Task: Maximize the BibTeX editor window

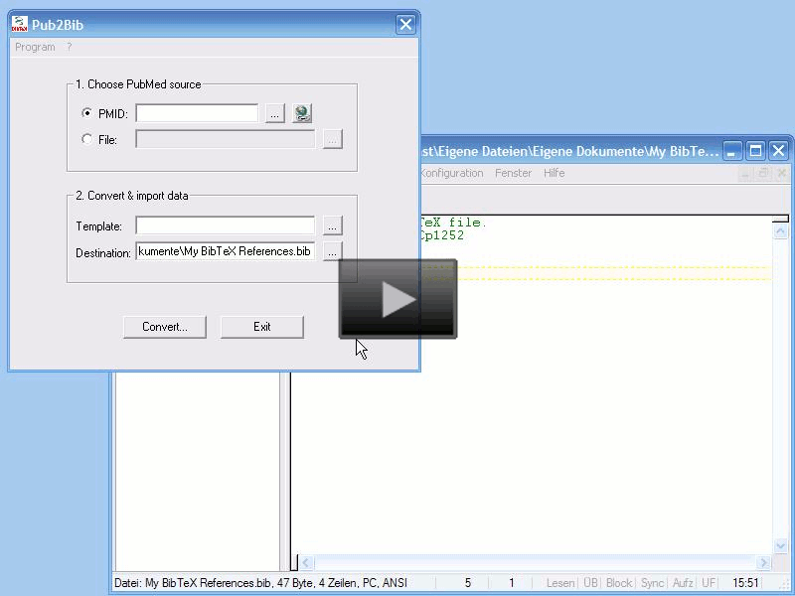Action: 755,151
